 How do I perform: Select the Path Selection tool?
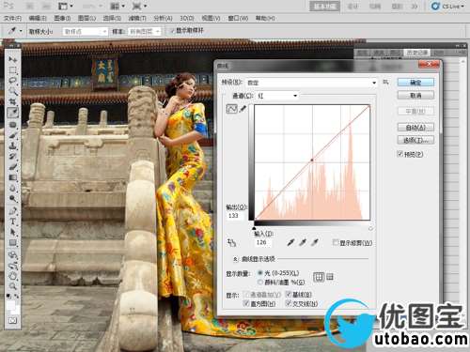point(13,233)
